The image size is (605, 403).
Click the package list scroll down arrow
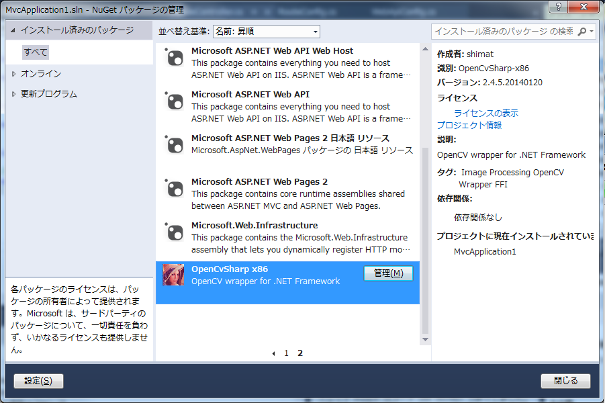pos(425,340)
